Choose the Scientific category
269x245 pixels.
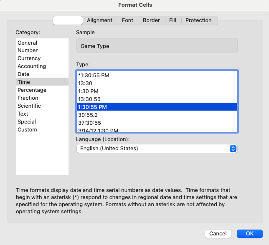(29, 106)
